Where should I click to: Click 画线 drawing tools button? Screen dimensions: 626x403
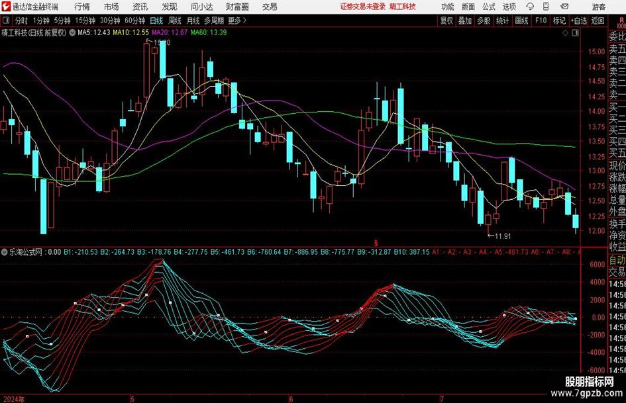click(522, 21)
